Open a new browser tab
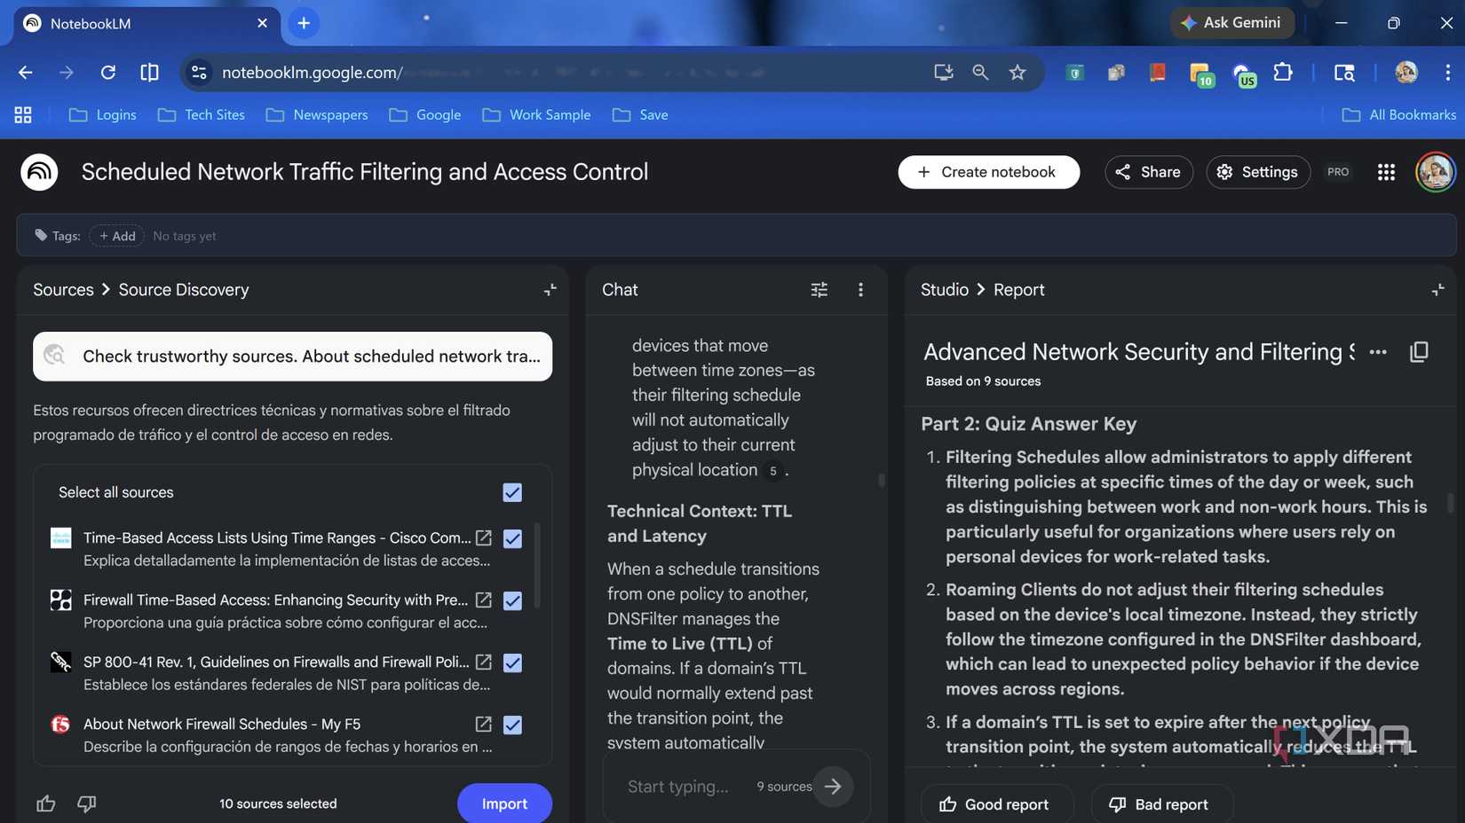The image size is (1465, 823). coord(304,24)
